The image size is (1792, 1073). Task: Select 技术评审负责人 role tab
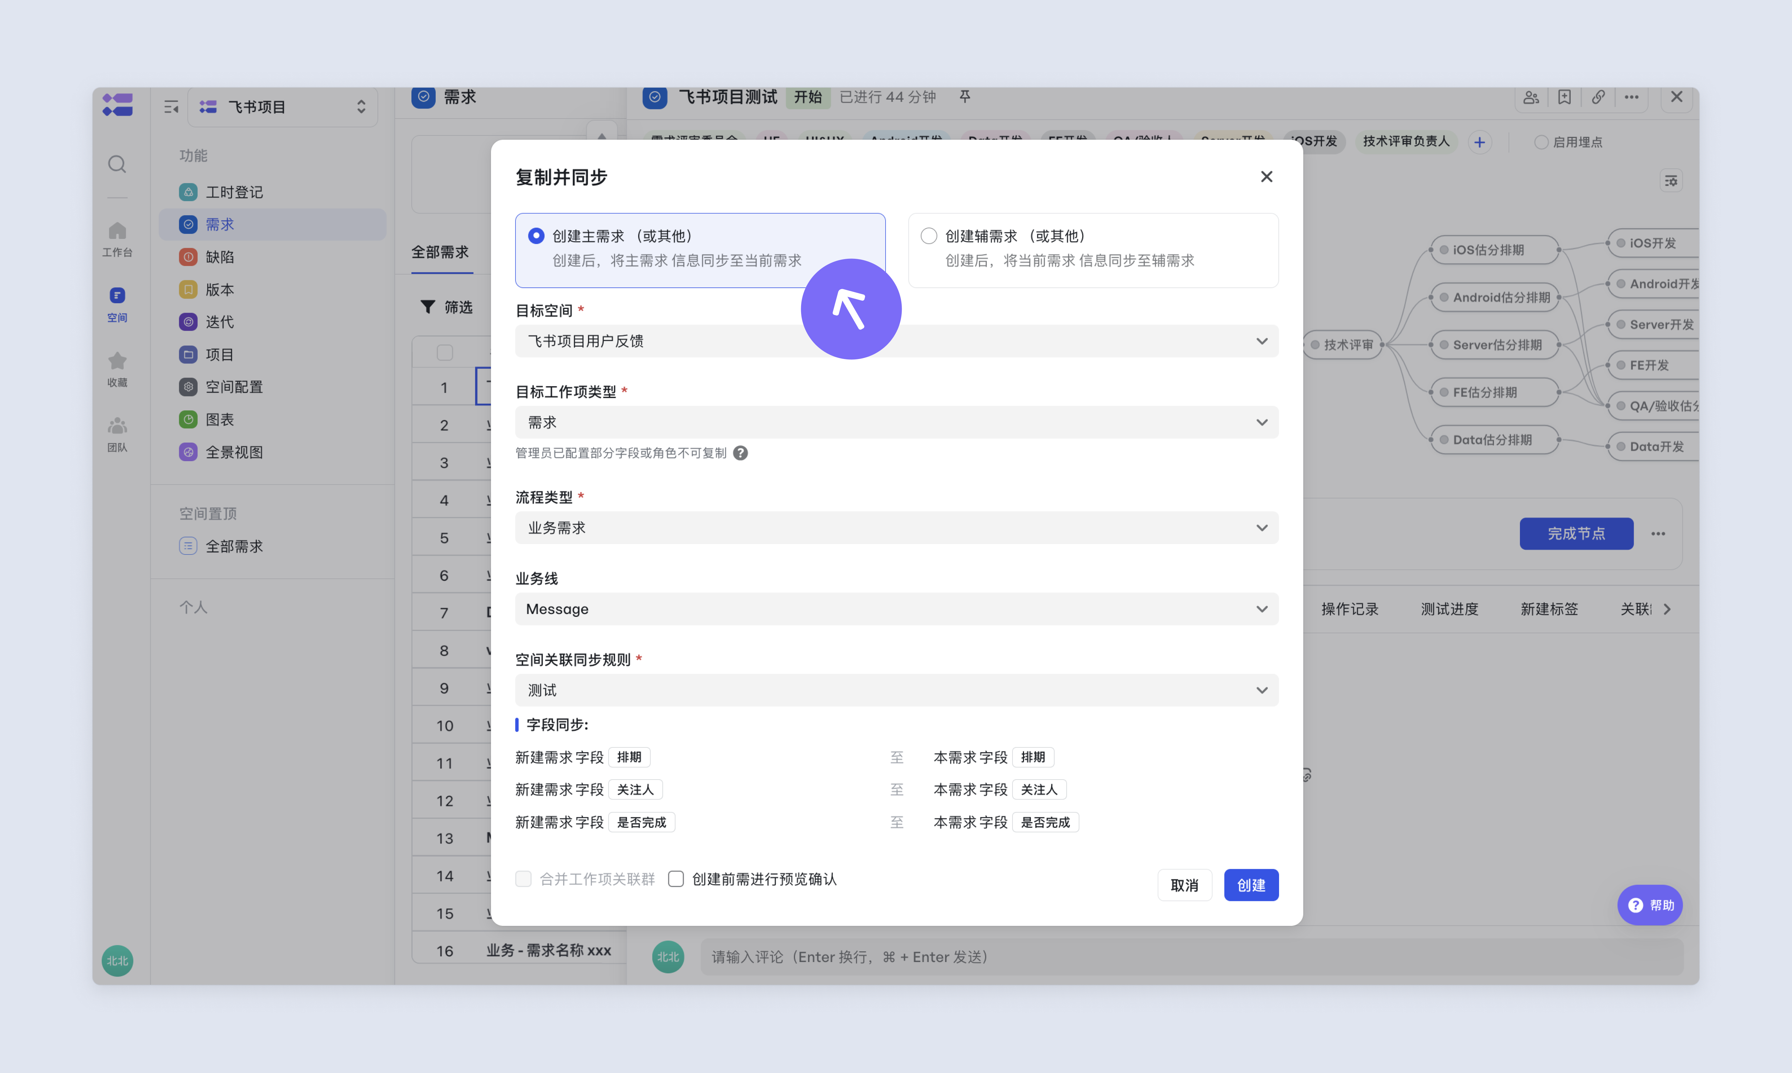pos(1406,142)
